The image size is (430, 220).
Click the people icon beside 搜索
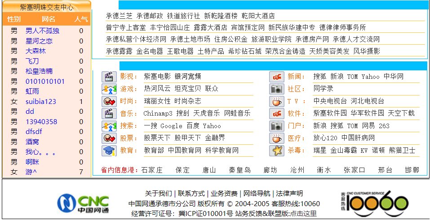pos(109,126)
